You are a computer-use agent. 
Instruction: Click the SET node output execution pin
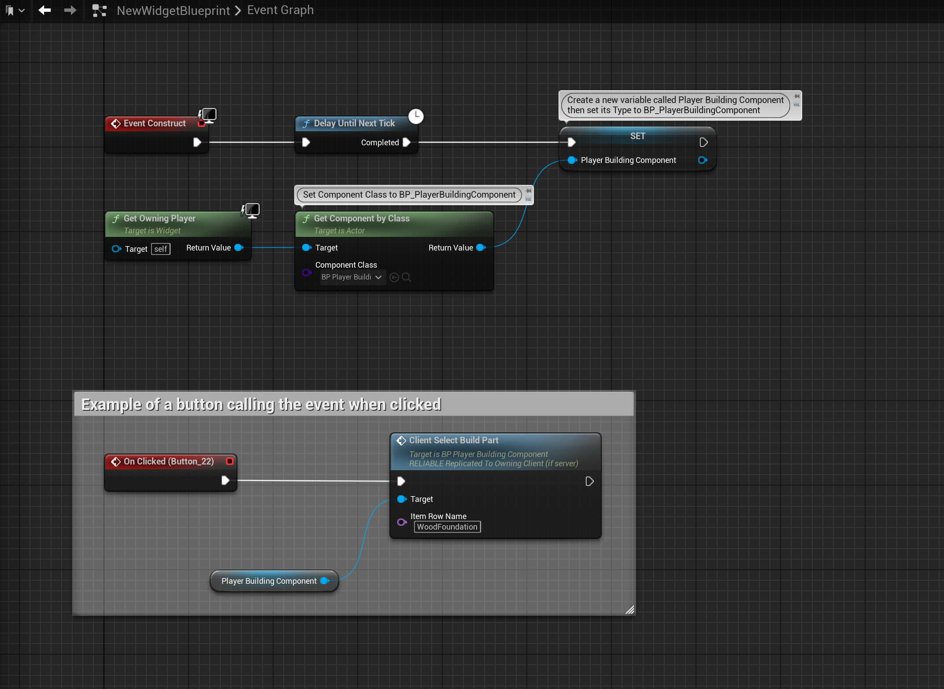click(x=703, y=142)
